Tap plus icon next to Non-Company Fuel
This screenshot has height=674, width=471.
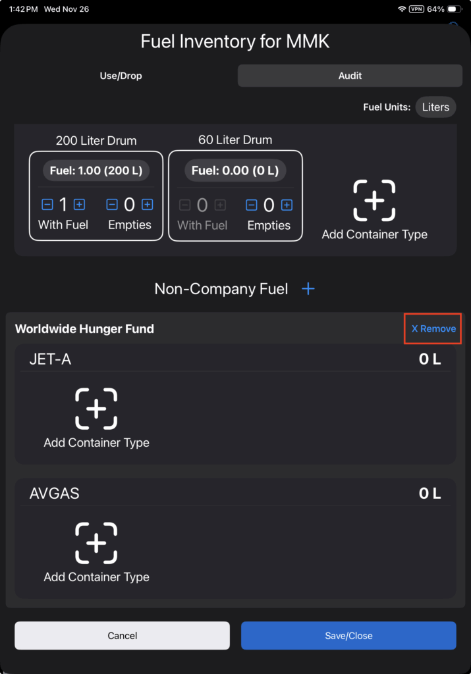click(308, 289)
